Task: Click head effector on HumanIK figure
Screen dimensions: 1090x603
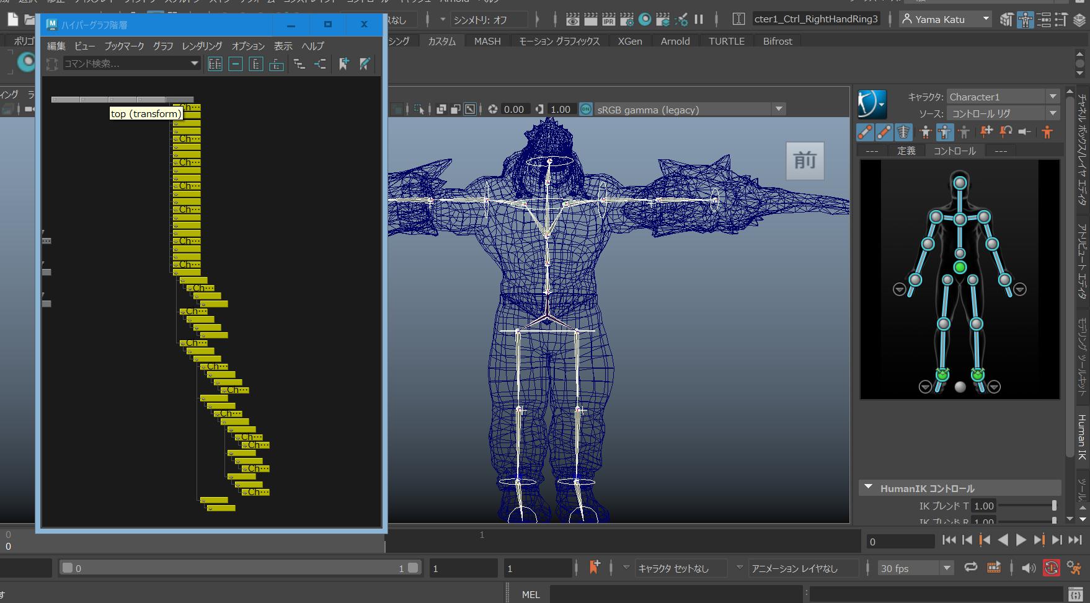Action: [x=960, y=183]
